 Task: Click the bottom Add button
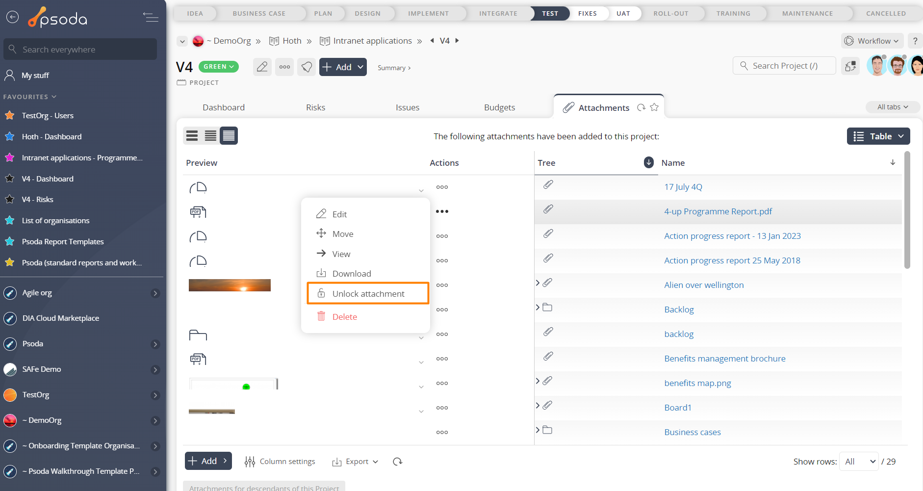pyautogui.click(x=208, y=461)
